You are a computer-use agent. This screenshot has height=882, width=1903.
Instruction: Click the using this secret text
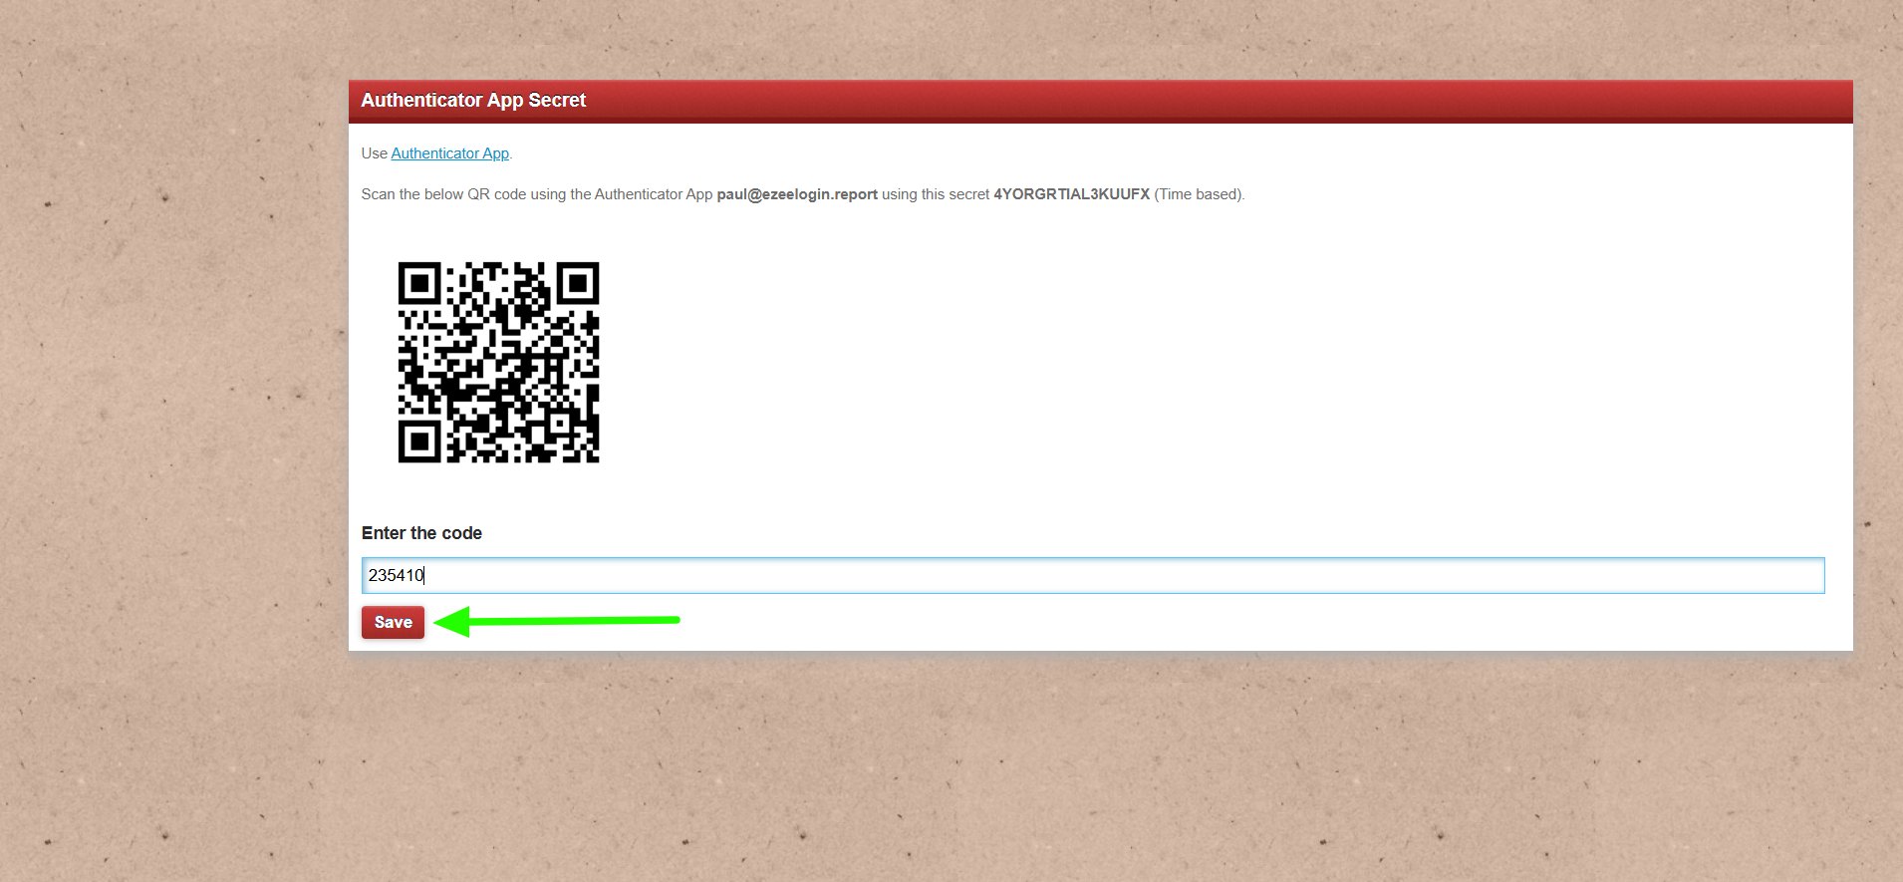935,194
